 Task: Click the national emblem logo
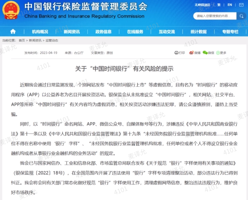pos(11,10)
